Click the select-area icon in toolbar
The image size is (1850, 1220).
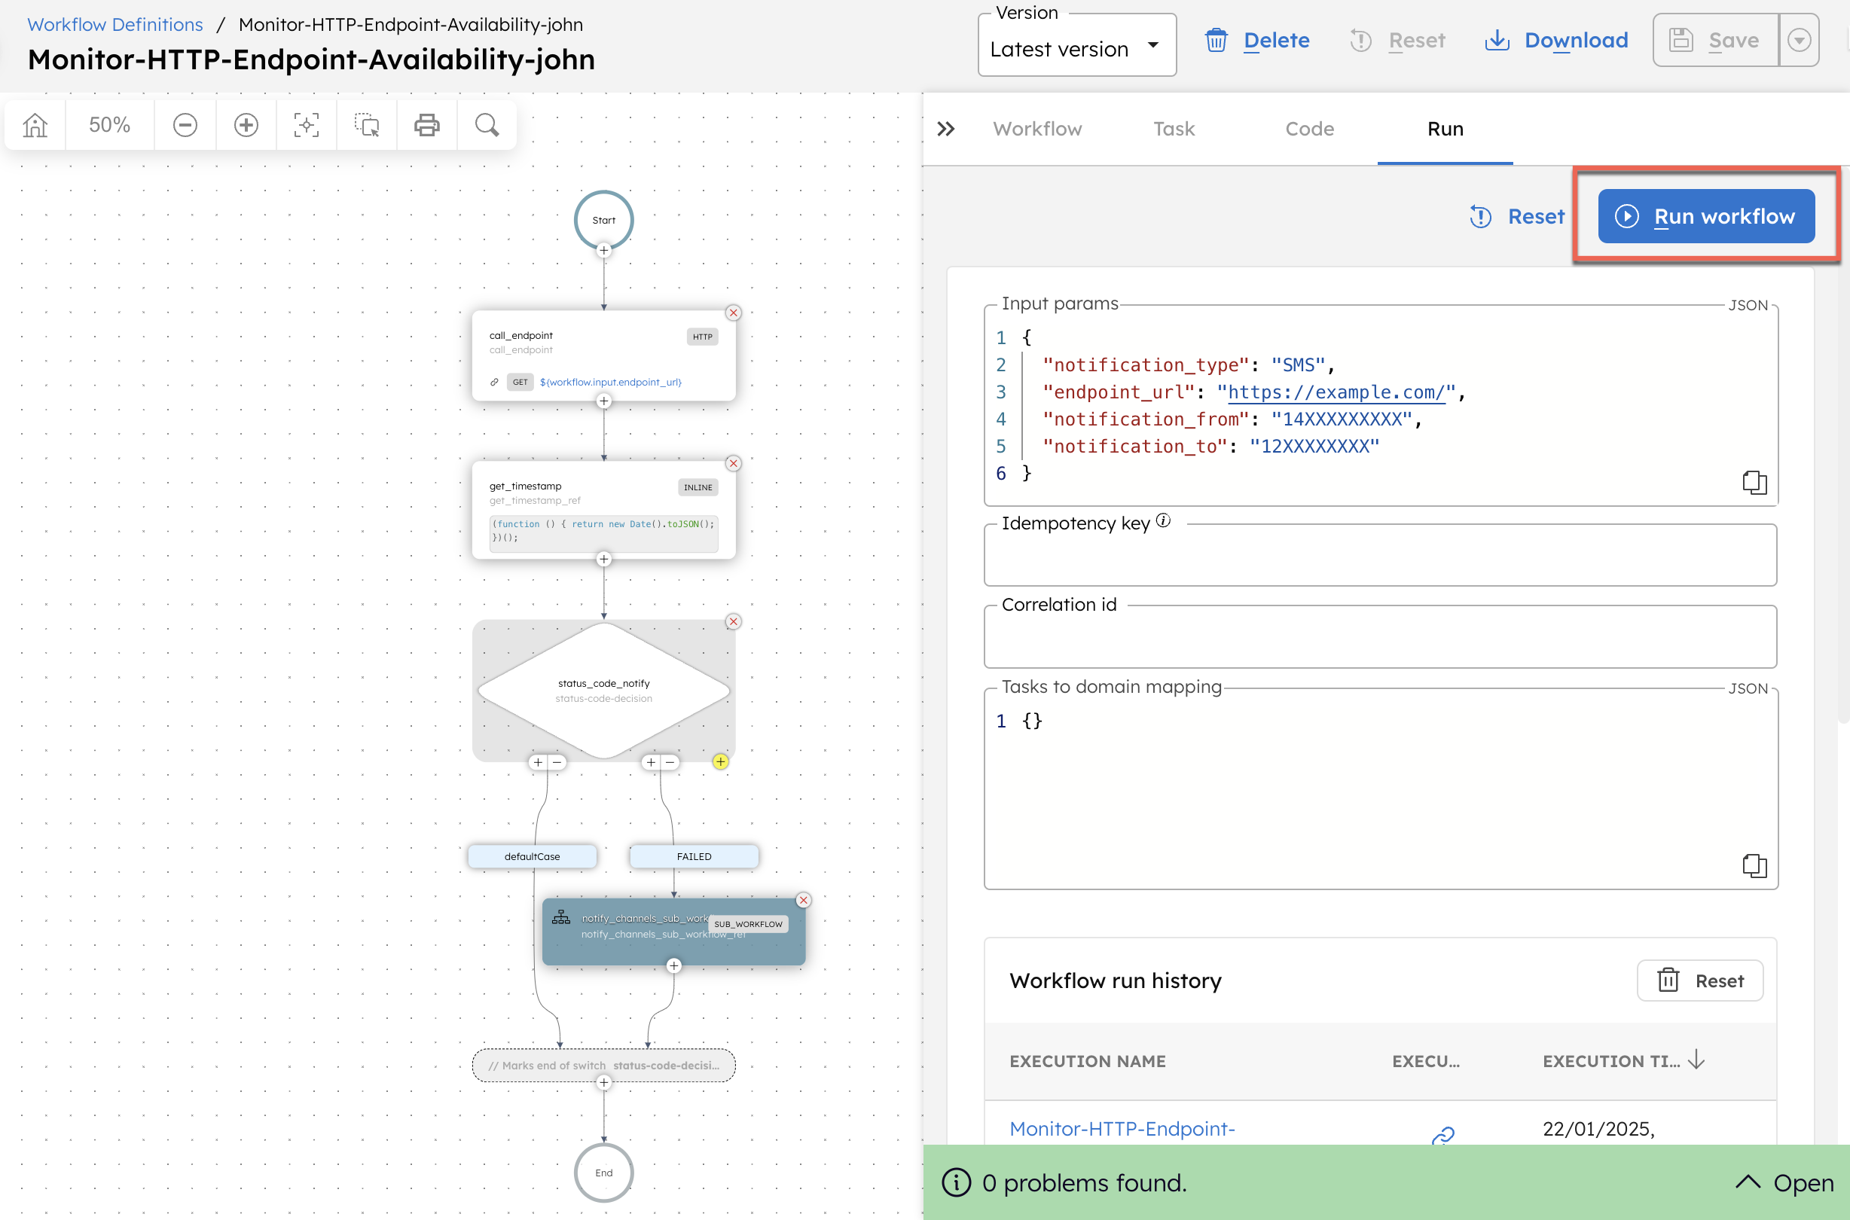(x=367, y=124)
